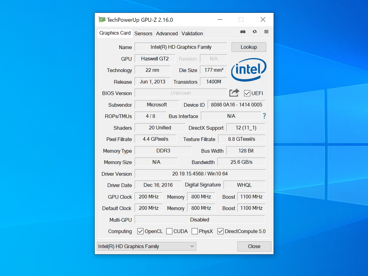Click the Digital Signature value WHQL

pyautogui.click(x=244, y=185)
